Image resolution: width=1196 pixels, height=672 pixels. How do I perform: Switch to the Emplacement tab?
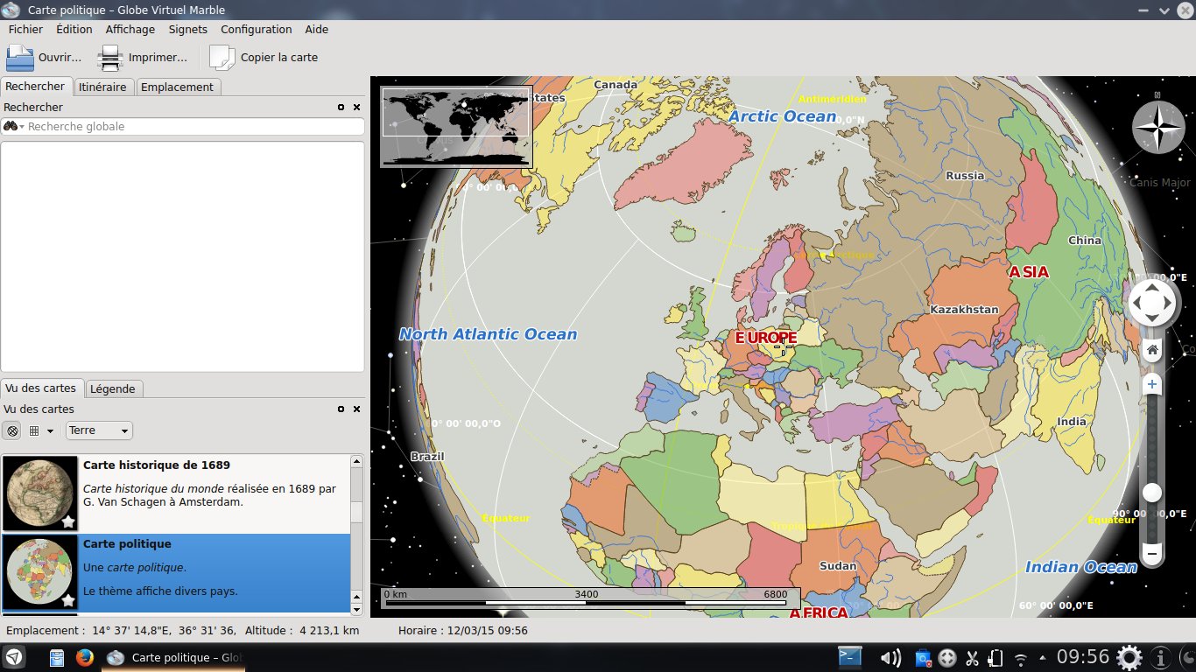(x=177, y=87)
